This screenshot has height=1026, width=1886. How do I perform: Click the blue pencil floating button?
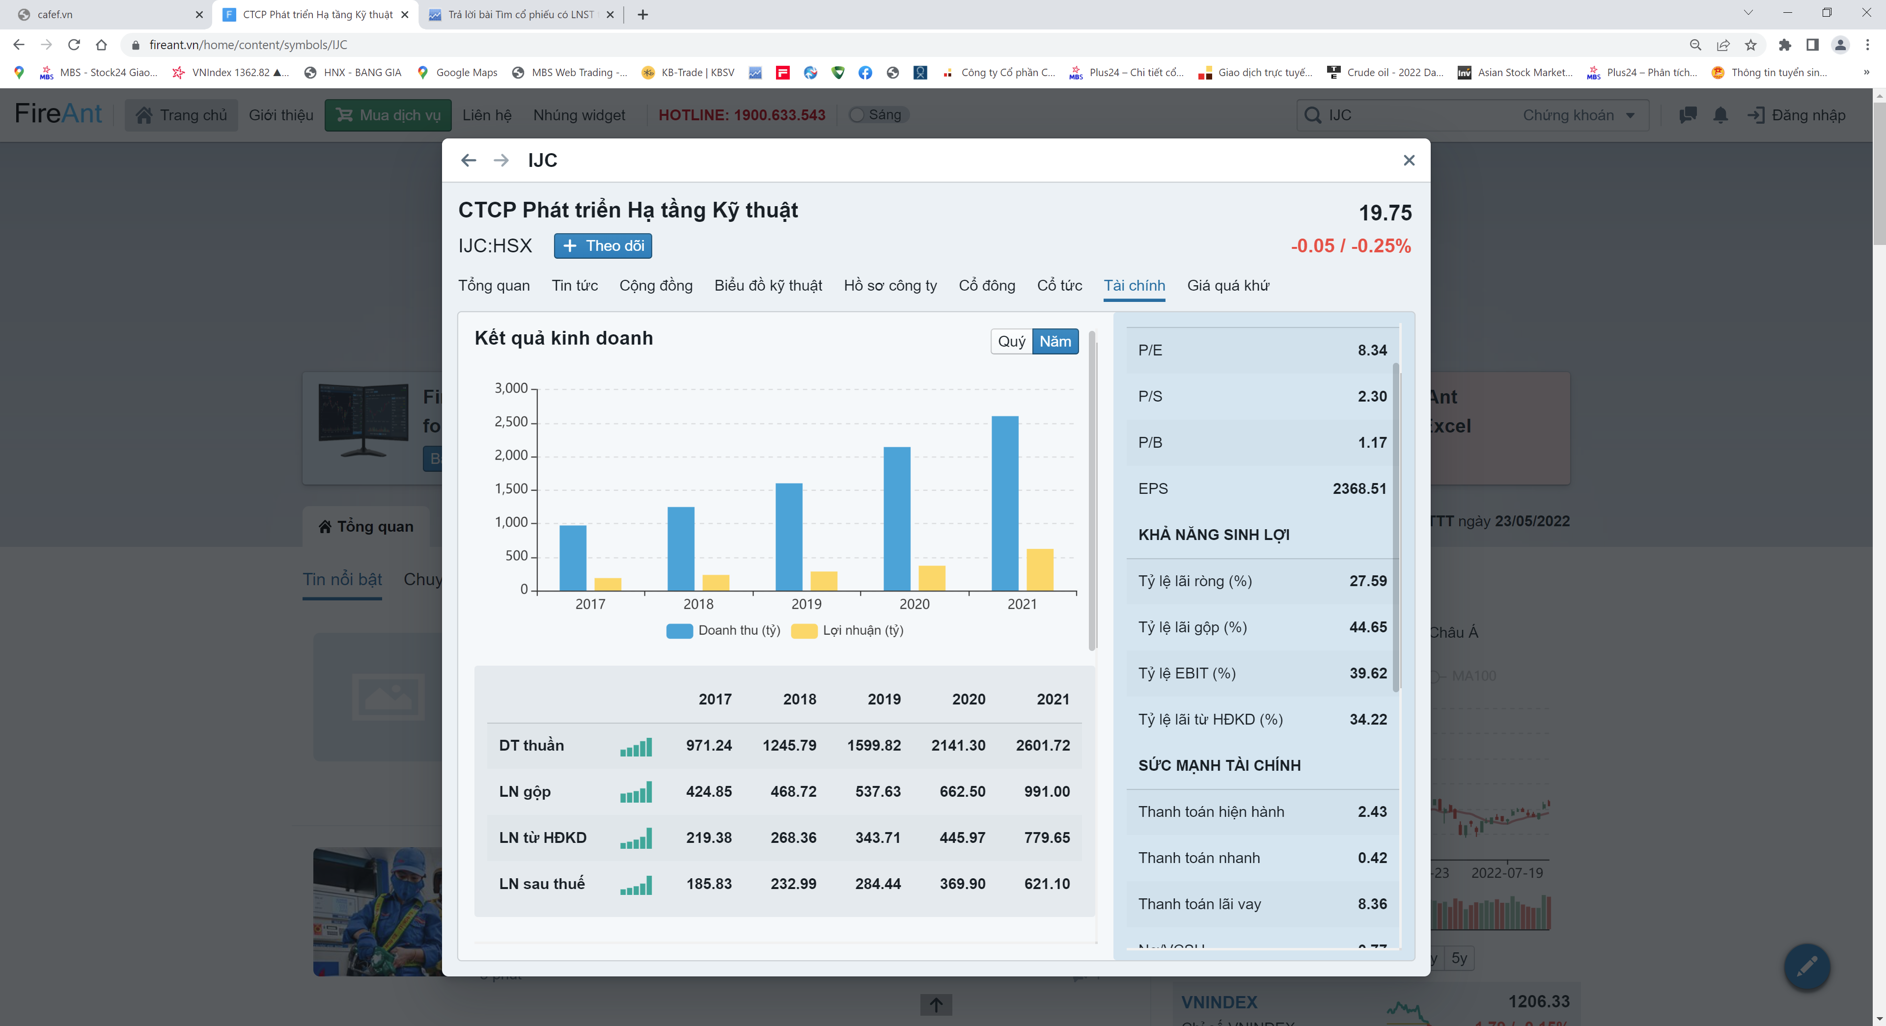[1806, 966]
